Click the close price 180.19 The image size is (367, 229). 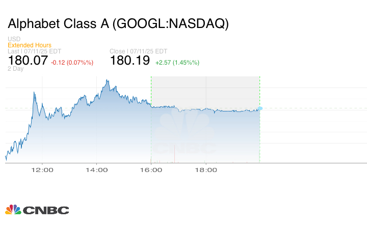(130, 61)
